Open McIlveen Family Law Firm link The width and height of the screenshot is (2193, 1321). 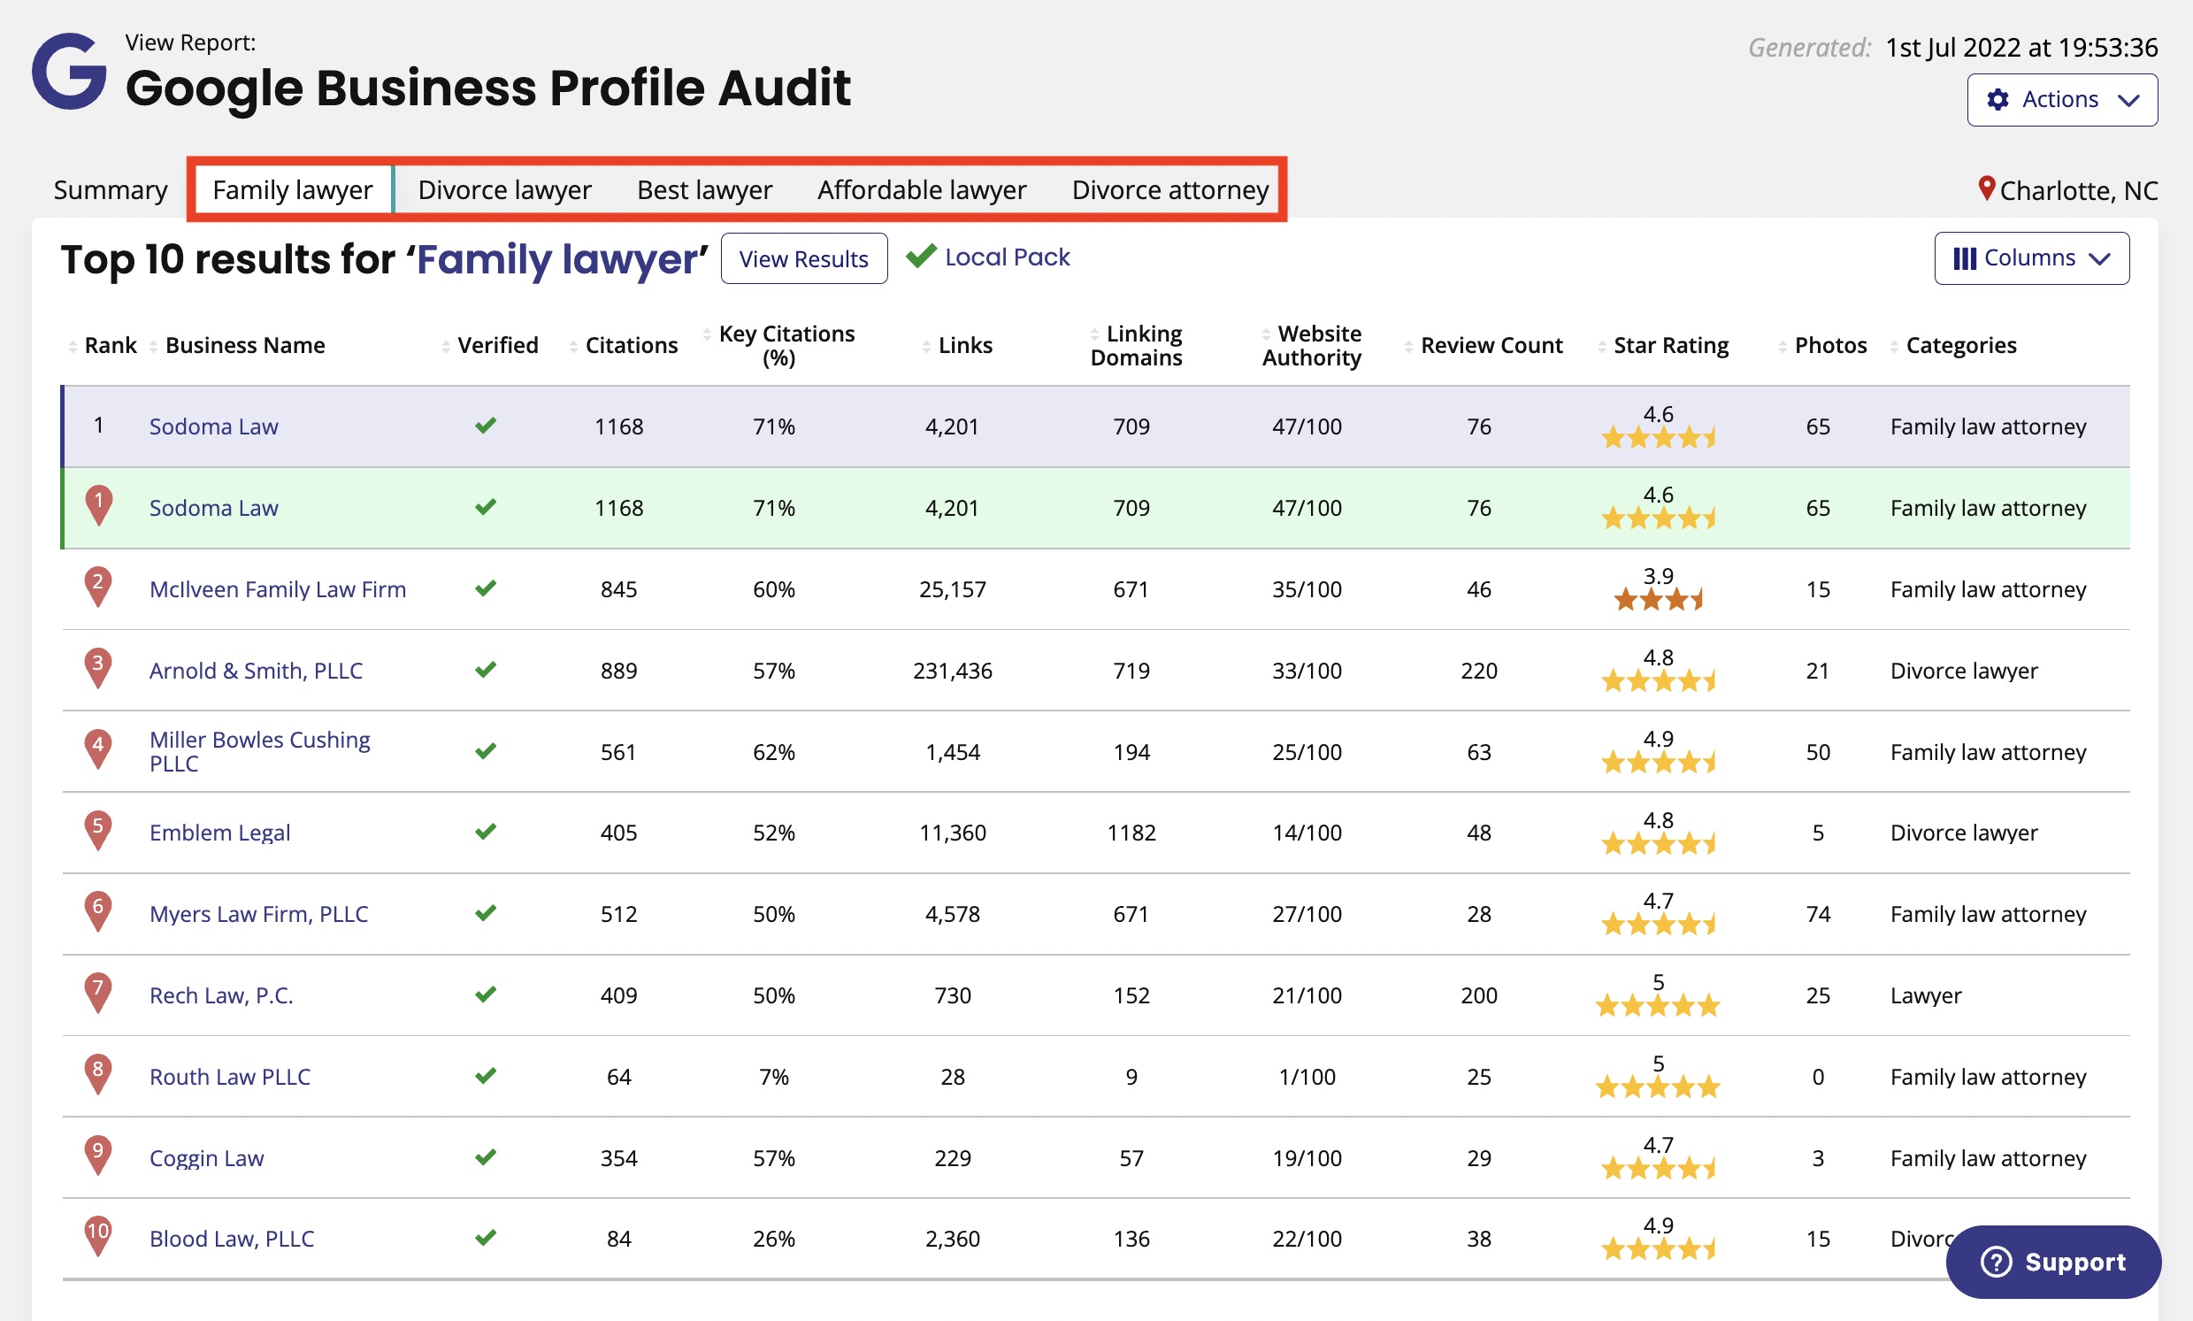coord(278,589)
